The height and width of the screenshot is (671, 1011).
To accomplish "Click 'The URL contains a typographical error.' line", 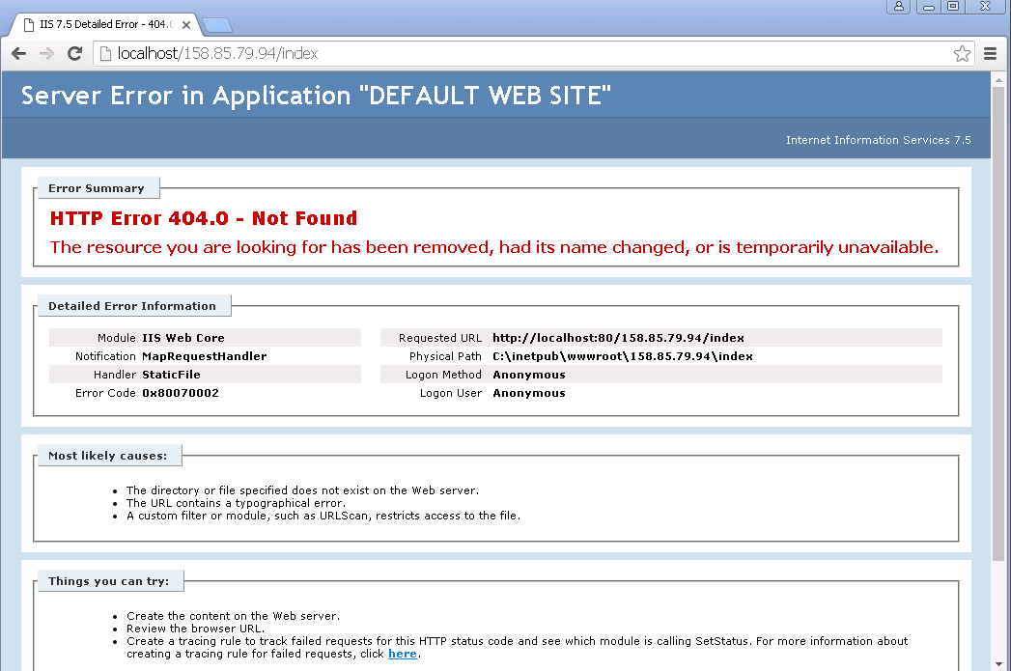I will [x=236, y=503].
